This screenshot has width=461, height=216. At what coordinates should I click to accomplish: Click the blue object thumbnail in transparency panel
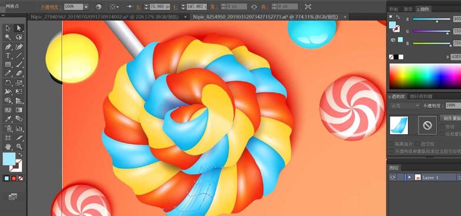[x=399, y=125]
